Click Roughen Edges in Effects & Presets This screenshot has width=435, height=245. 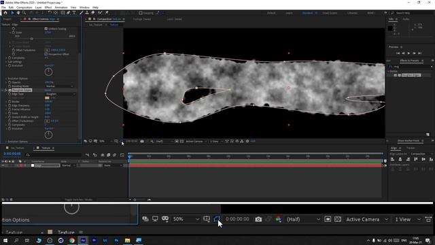pyautogui.click(x=411, y=75)
